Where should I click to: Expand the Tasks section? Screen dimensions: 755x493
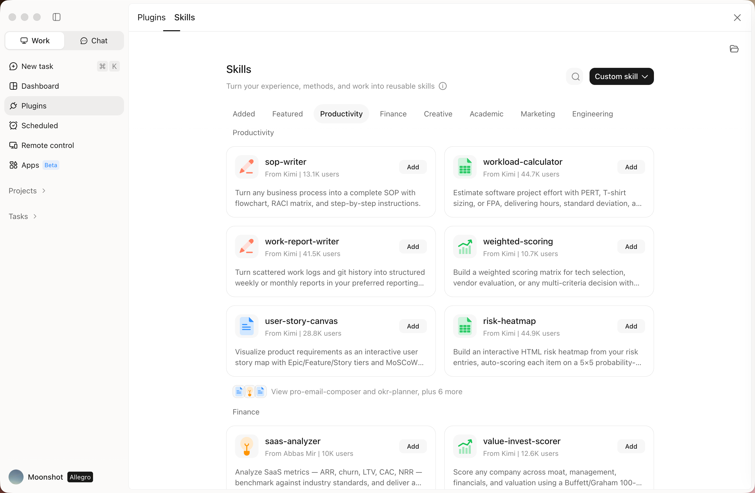click(23, 216)
